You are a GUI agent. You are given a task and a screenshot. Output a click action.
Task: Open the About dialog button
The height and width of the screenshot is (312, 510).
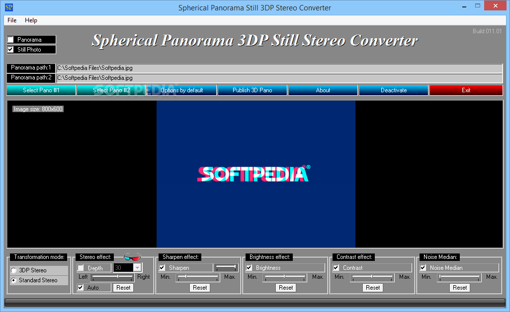323,90
